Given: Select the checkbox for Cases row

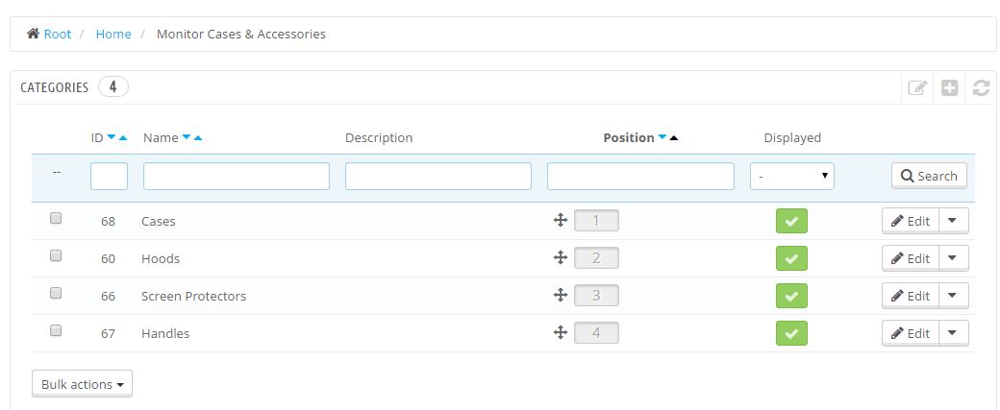Looking at the screenshot, I should coord(56,218).
